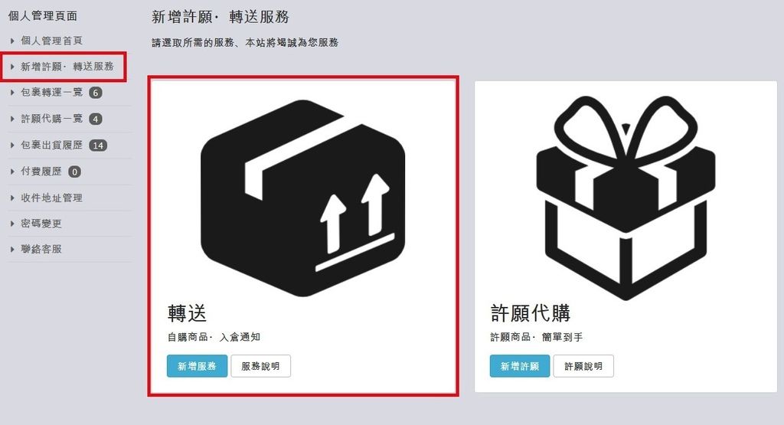Click the 14 badge beside 包裹出貨履歷
Screen dimensions: 784x425
point(98,145)
